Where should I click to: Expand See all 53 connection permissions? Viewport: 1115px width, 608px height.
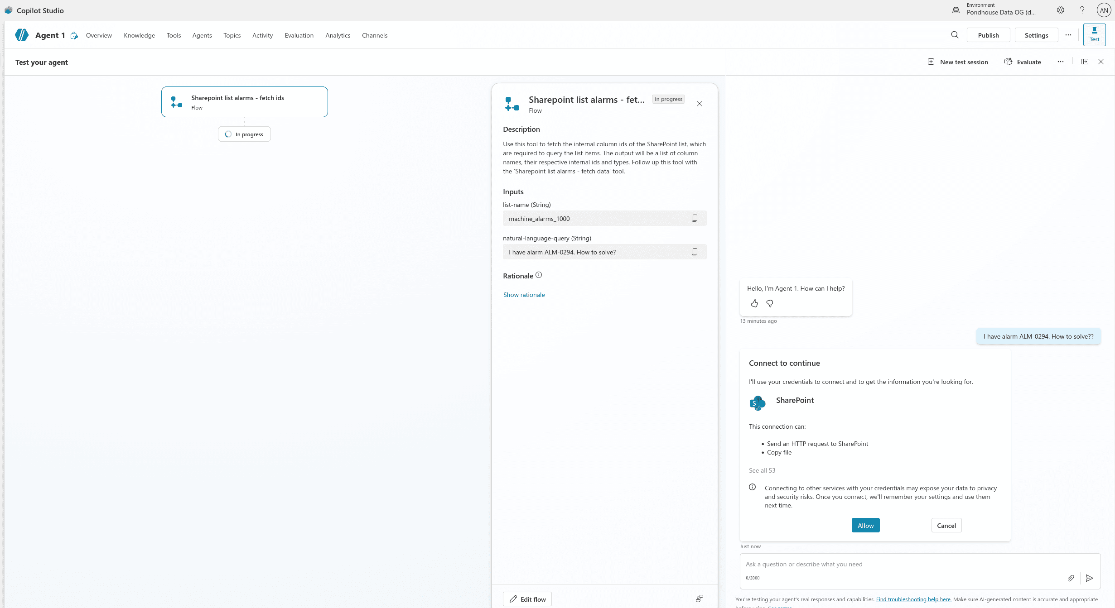(762, 470)
